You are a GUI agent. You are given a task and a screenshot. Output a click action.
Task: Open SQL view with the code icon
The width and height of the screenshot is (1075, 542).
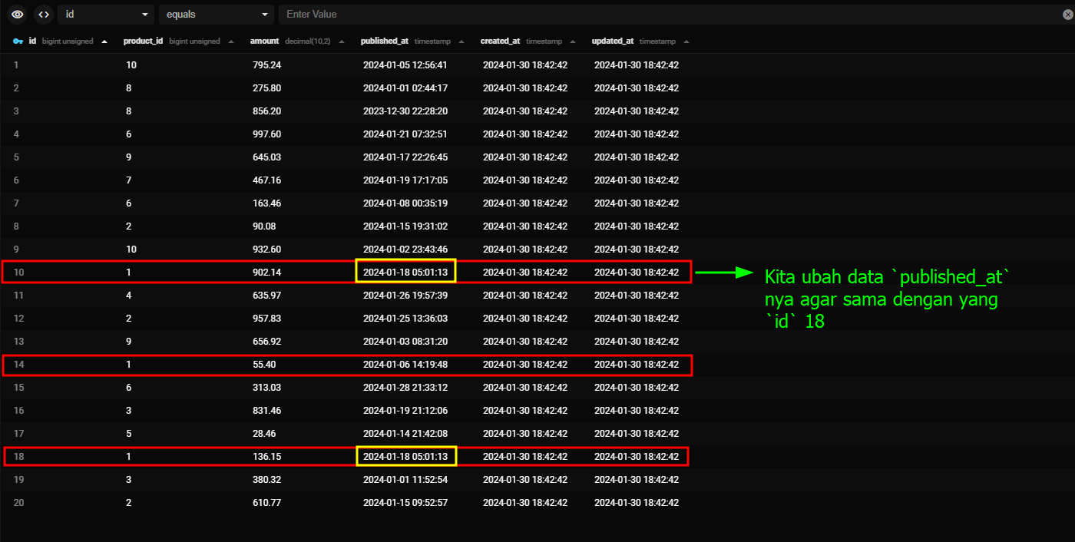click(43, 14)
